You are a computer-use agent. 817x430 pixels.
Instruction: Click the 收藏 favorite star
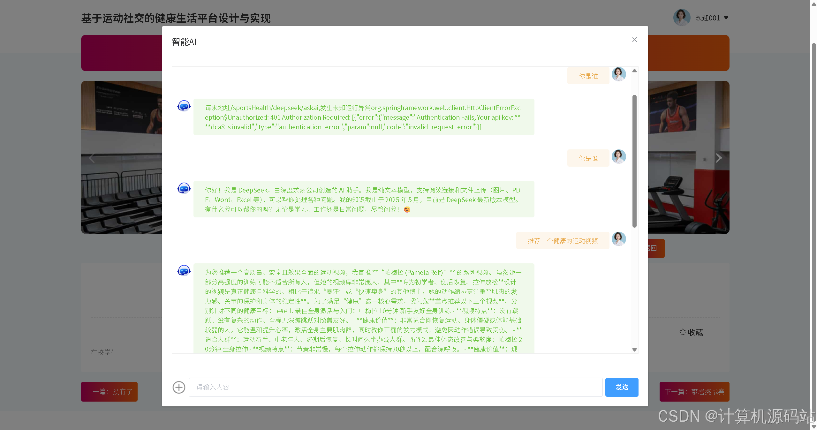coord(691,332)
